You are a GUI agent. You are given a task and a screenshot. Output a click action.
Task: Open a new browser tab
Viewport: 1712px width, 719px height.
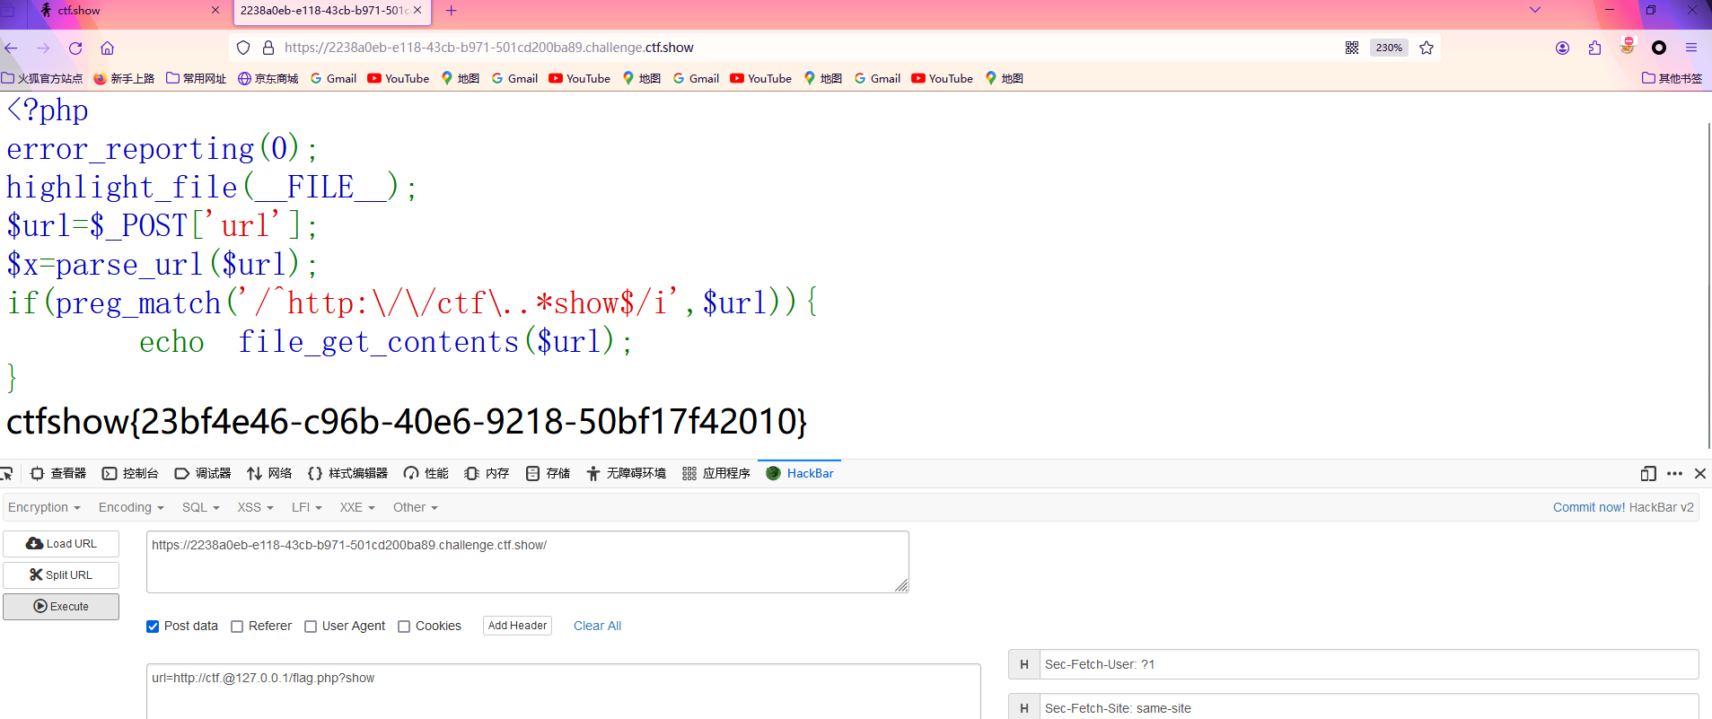click(x=452, y=11)
